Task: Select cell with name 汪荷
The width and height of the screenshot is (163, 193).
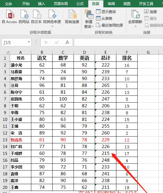Action: coord(21,85)
